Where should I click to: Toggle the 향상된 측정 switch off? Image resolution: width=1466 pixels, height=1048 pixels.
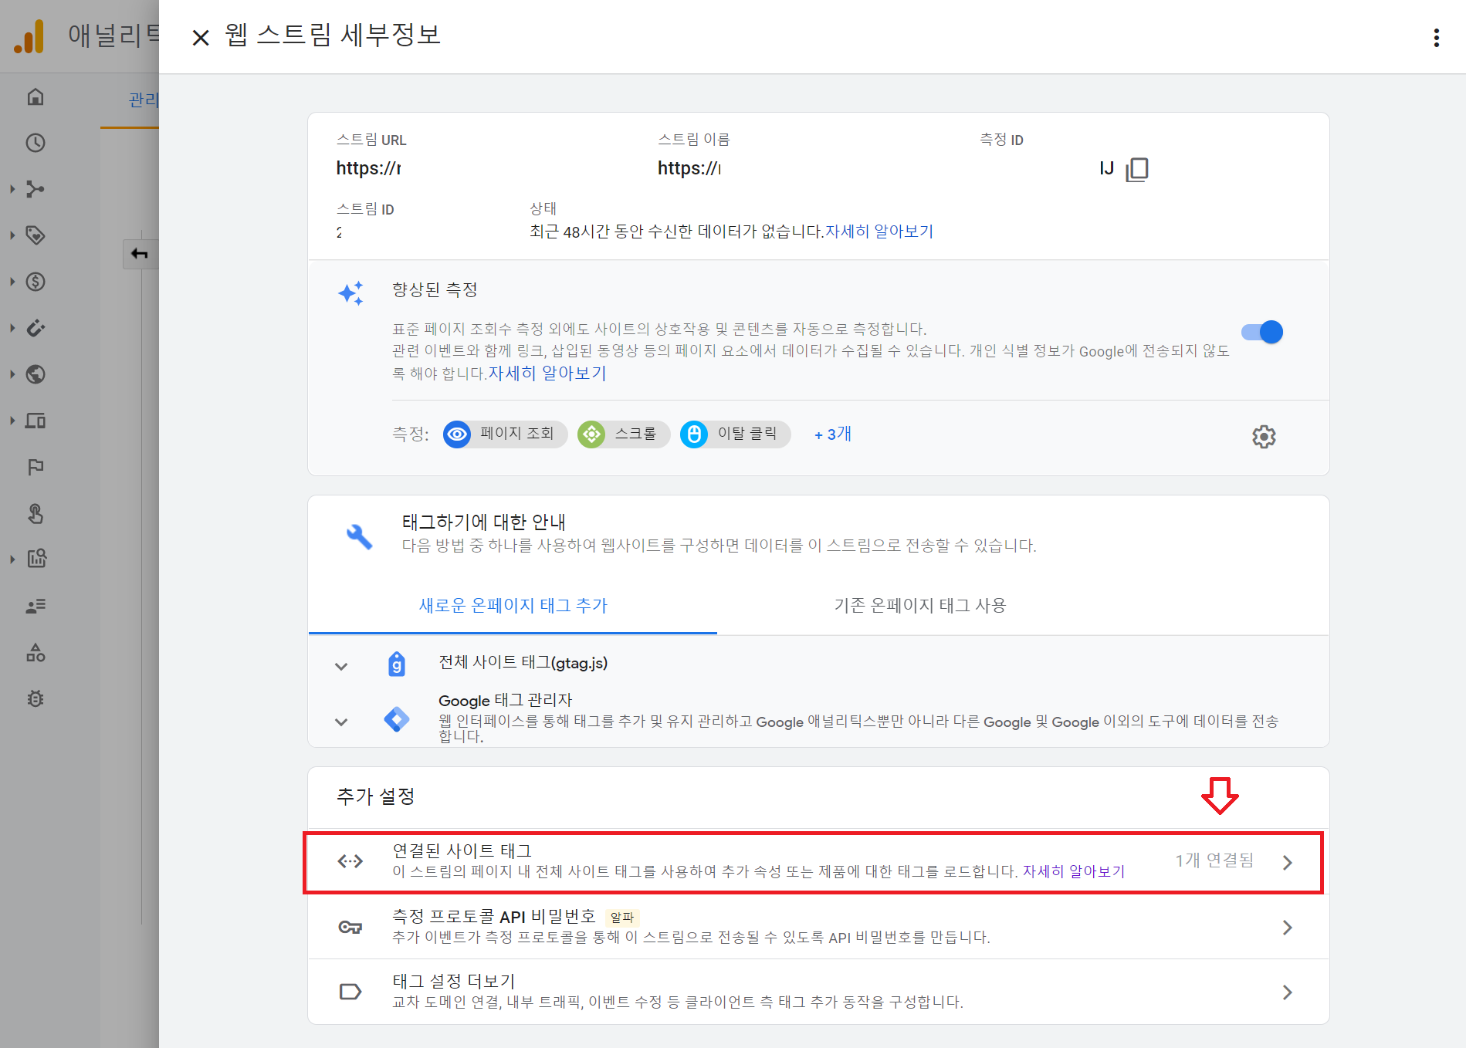coord(1261,332)
